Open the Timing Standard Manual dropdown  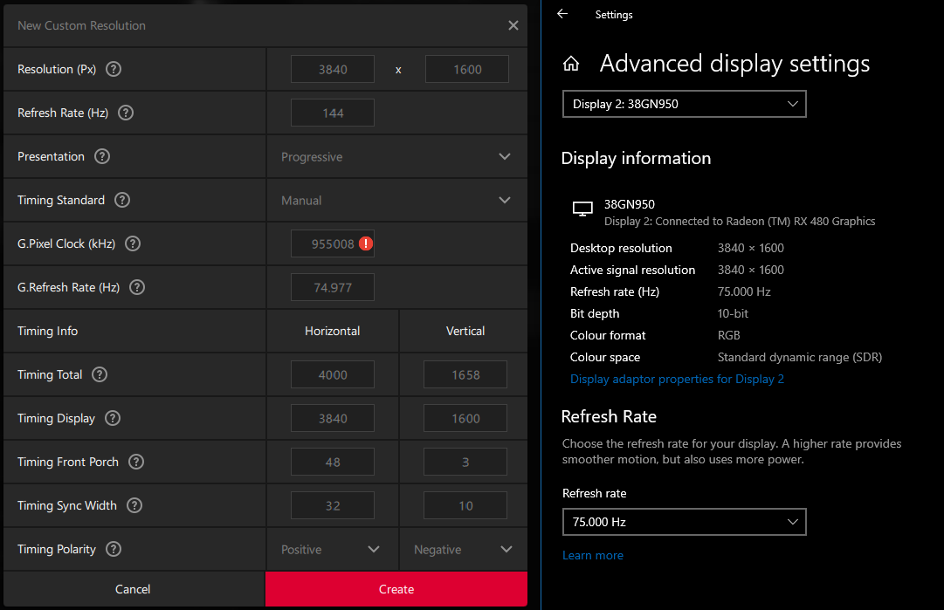coord(396,200)
